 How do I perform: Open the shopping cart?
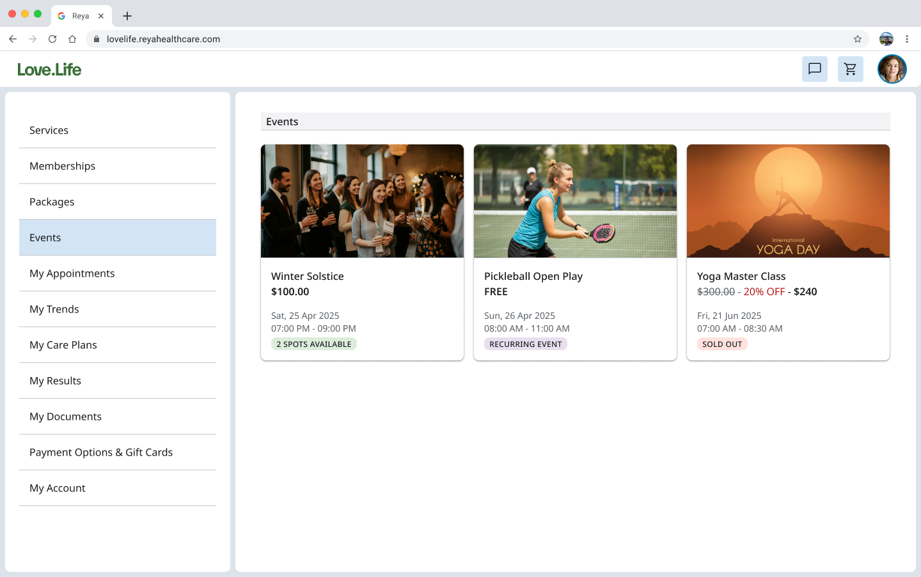[x=850, y=69]
